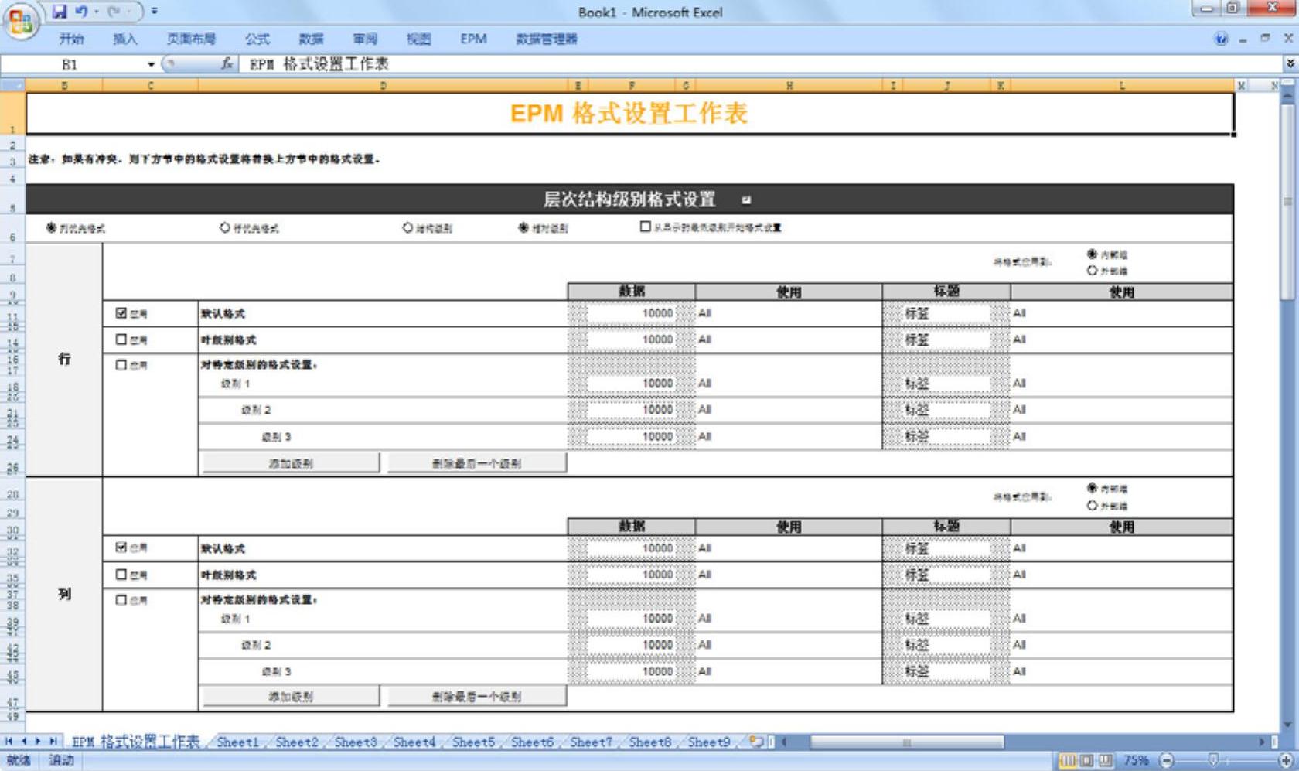
Task: Open the 插入 ribbon tab
Action: coord(125,39)
